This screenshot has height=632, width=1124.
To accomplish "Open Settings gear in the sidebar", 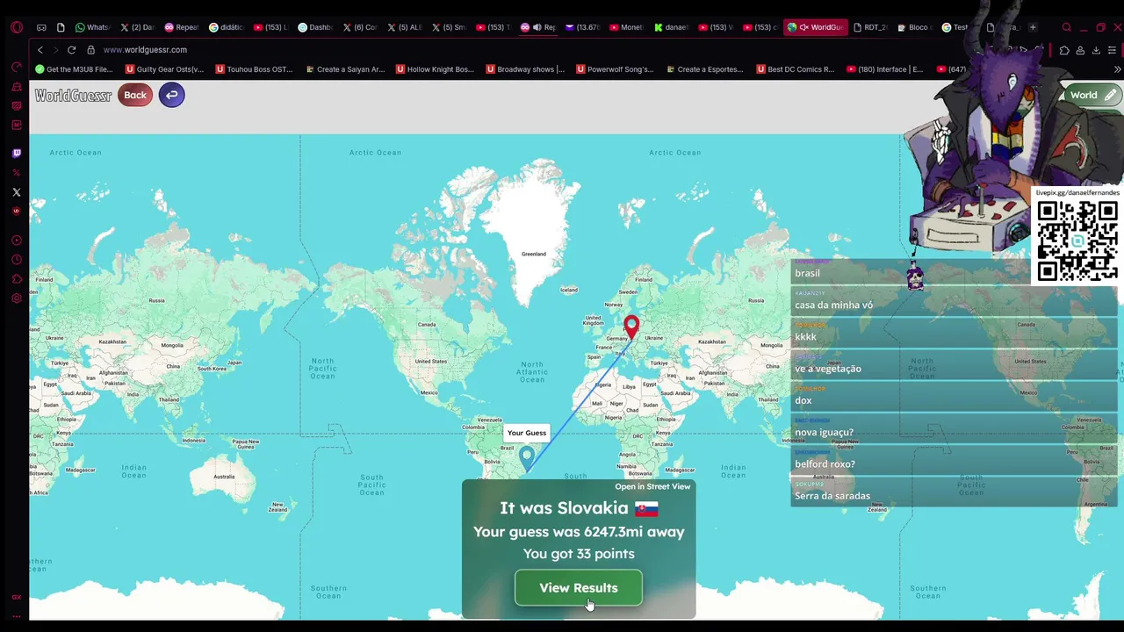I will (x=17, y=298).
